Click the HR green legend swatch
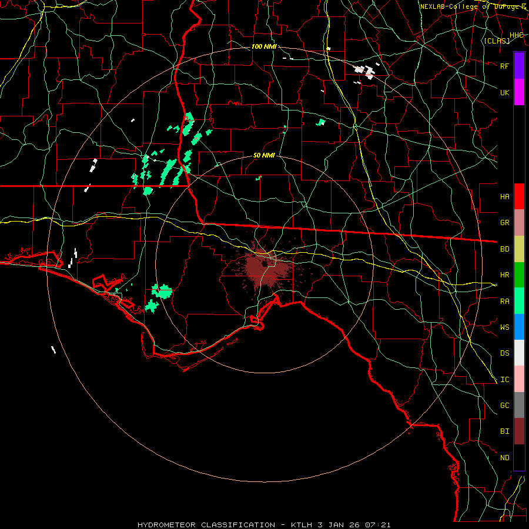 (519, 274)
